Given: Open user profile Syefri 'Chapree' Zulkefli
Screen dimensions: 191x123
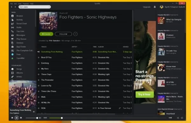Looking at the screenshot, I should (172, 7).
